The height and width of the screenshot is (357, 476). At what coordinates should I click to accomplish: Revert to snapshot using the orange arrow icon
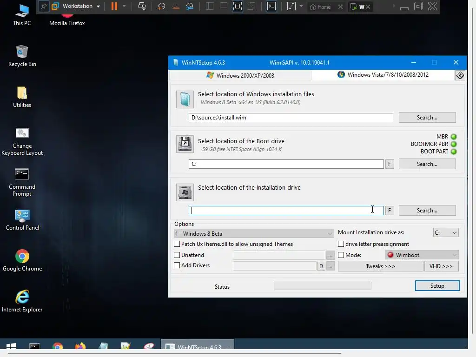[176, 7]
